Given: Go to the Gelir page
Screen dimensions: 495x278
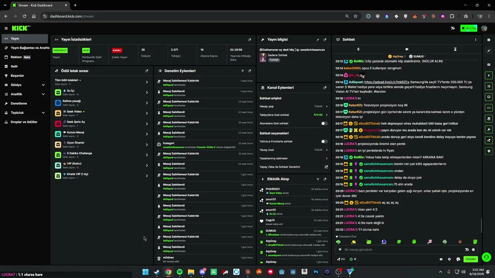Looking at the screenshot, I should pyautogui.click(x=25, y=66).
